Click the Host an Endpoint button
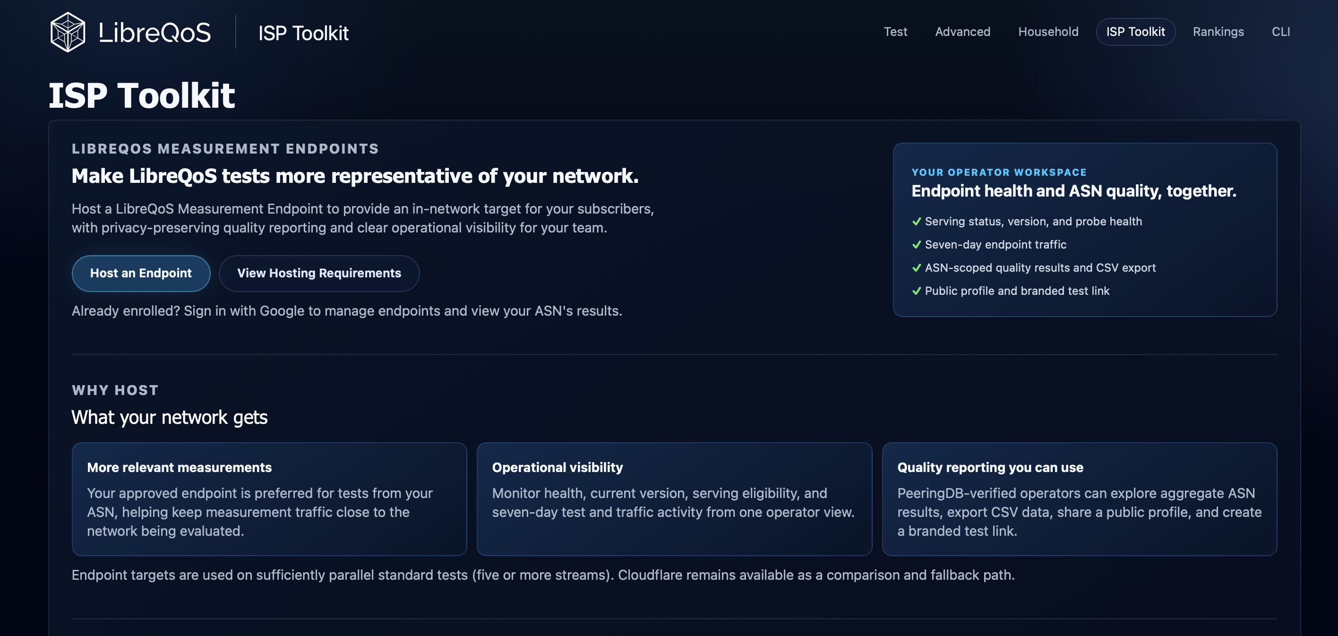Screen dimensions: 1338x636 click(141, 273)
